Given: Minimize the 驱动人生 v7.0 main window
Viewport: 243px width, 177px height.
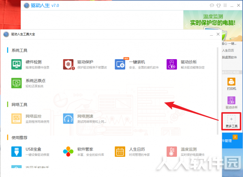Looking at the screenshot, I should pos(232,6).
